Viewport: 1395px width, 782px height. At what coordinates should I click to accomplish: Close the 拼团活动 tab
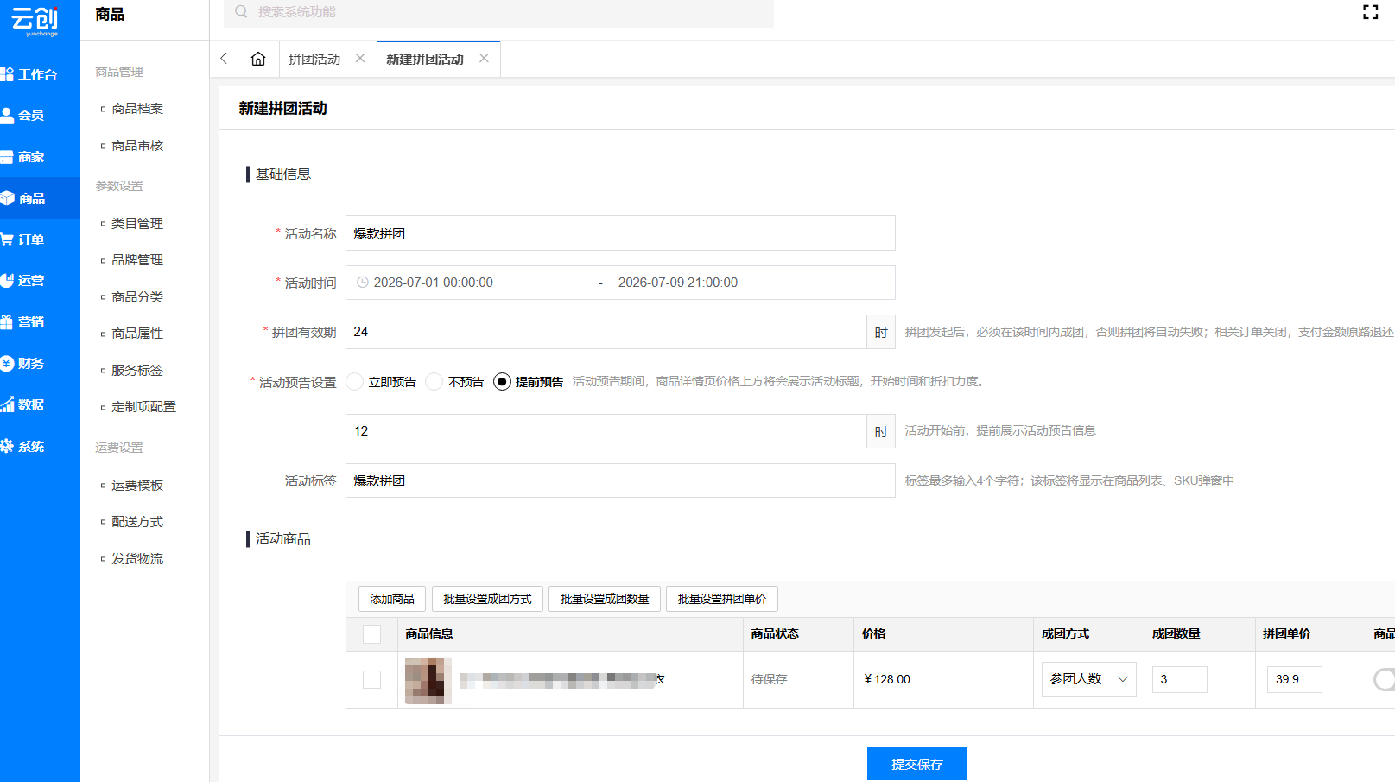click(x=360, y=58)
